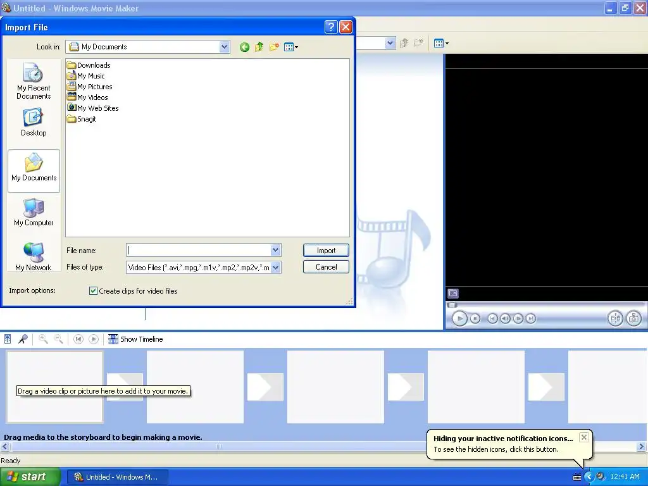
Task: Close the notification icons balloon tip
Action: coord(583,437)
